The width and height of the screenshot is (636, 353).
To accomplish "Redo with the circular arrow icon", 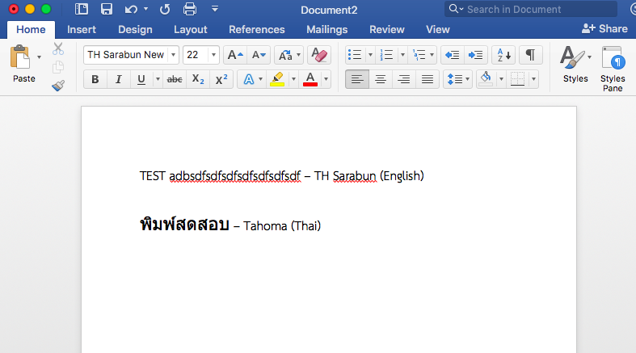I will pyautogui.click(x=165, y=9).
